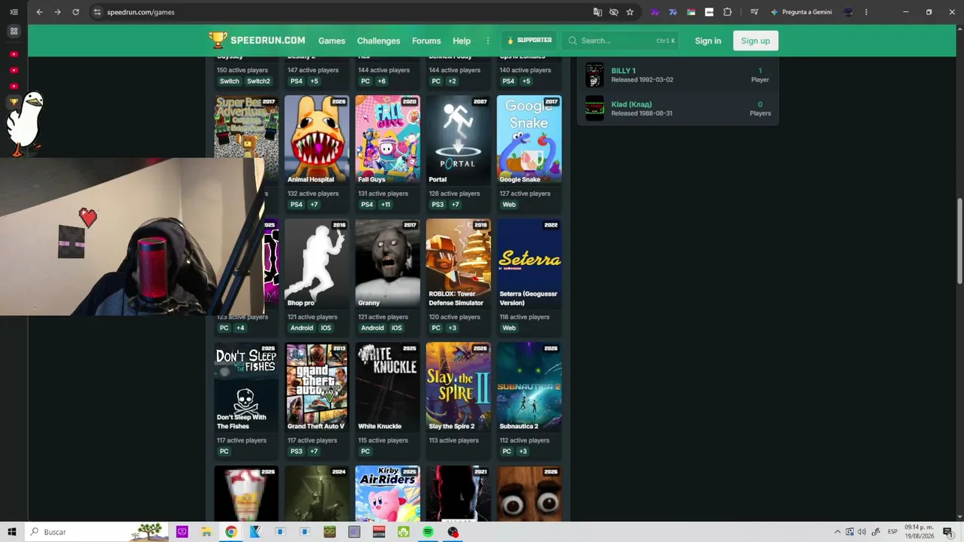
Task: Click the +11 platforms tag under Fall Guys
Action: pyautogui.click(x=386, y=204)
